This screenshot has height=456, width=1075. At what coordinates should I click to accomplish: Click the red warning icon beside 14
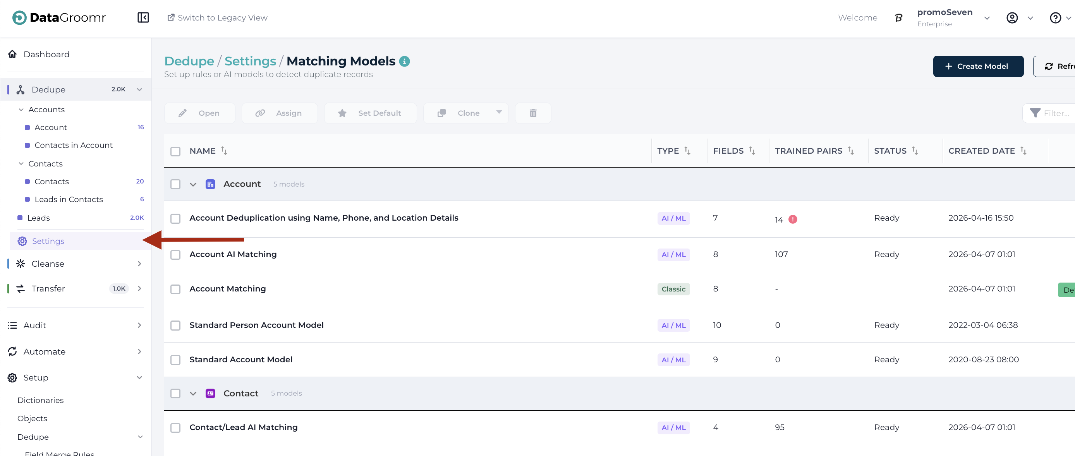click(792, 219)
